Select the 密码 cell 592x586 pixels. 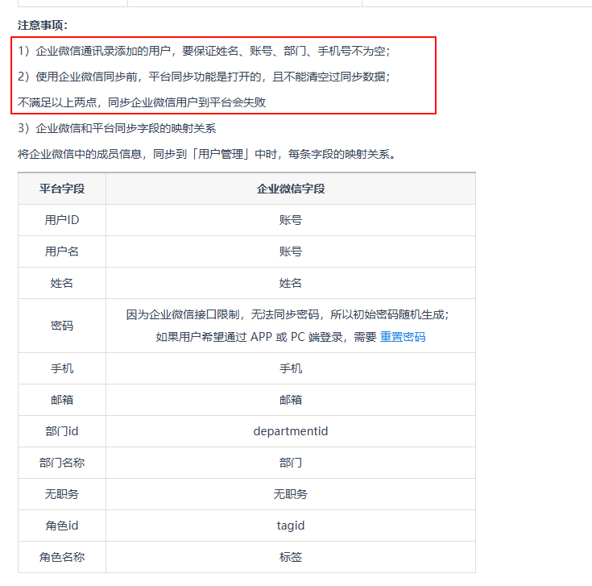(x=62, y=326)
